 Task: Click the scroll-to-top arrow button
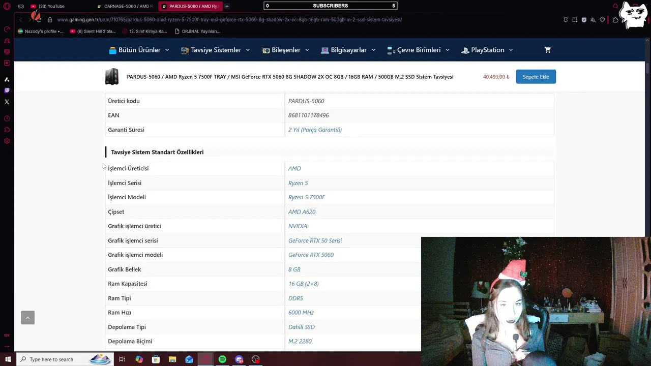pos(27,318)
